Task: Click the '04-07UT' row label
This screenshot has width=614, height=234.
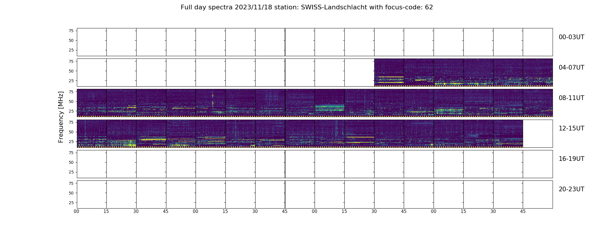Action: pos(571,68)
